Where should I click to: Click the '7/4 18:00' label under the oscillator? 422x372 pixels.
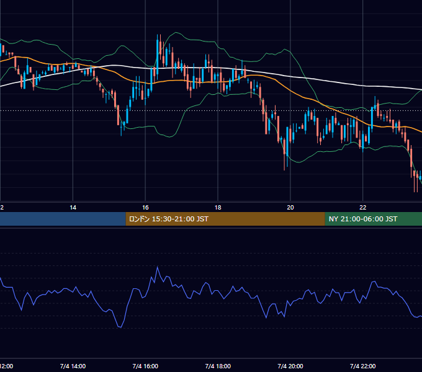218,366
